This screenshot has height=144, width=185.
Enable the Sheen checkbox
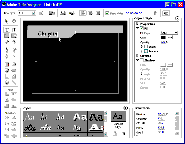point(146,47)
